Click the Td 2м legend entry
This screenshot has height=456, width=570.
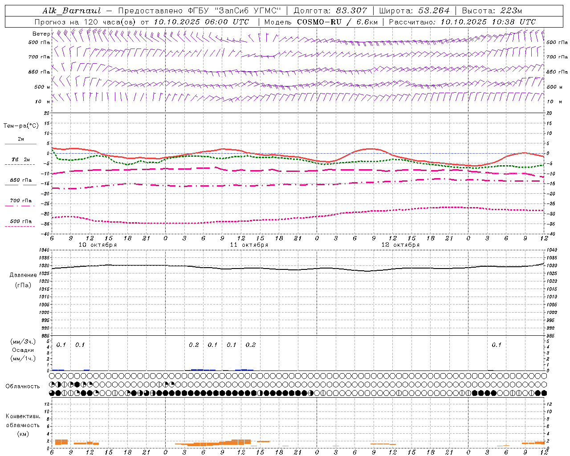point(20,159)
